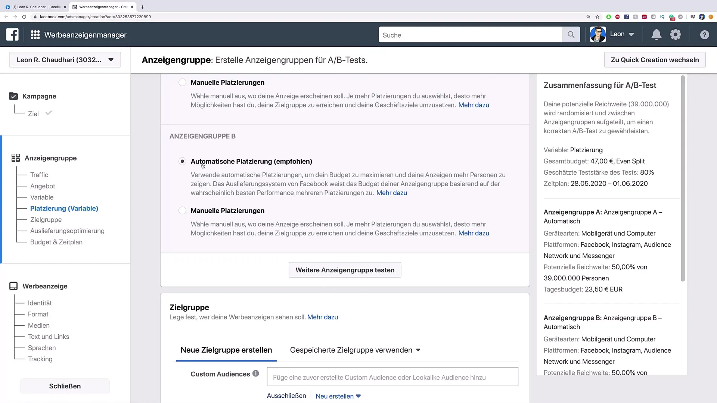Viewport: 717px width, 403px height.
Task: Bookmark page with the star icon
Action: 597,17
